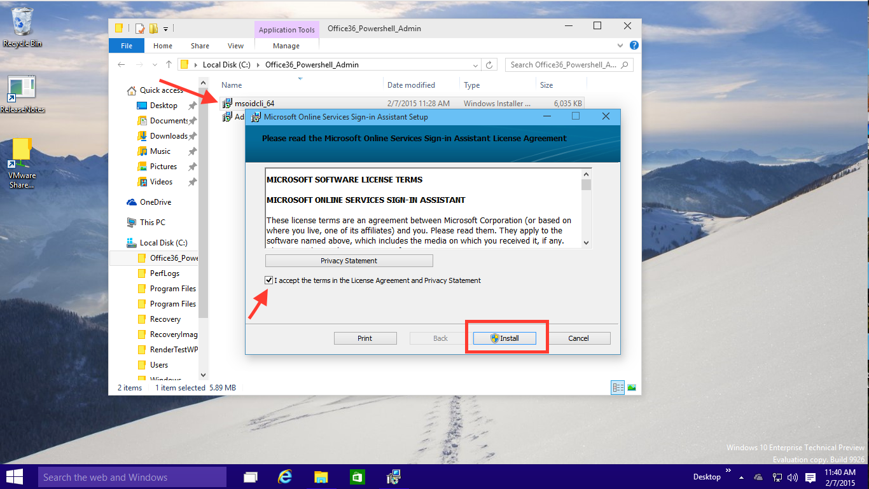Open the PerfLogs folder in tree

(164, 273)
